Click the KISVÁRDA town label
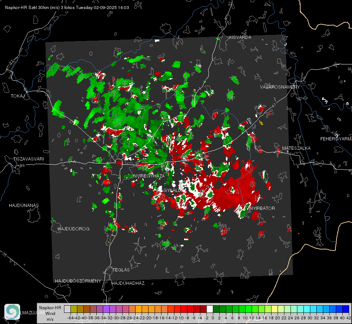 click(x=240, y=37)
